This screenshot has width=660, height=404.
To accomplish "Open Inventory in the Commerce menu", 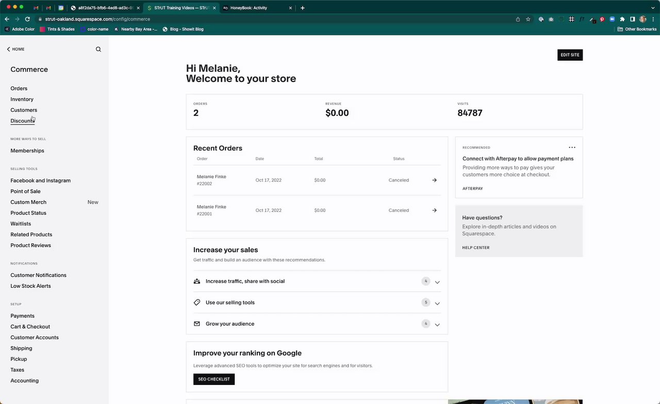I will pos(22,99).
